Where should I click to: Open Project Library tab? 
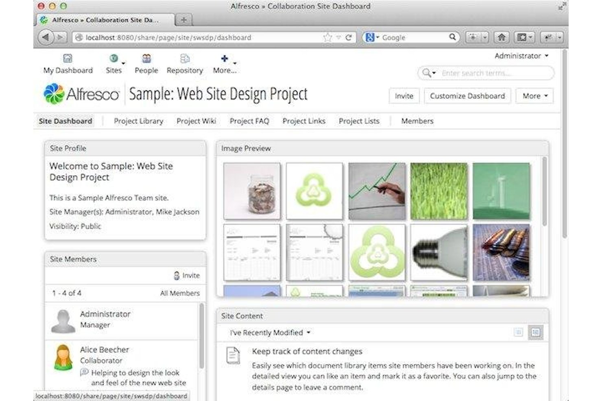(138, 121)
